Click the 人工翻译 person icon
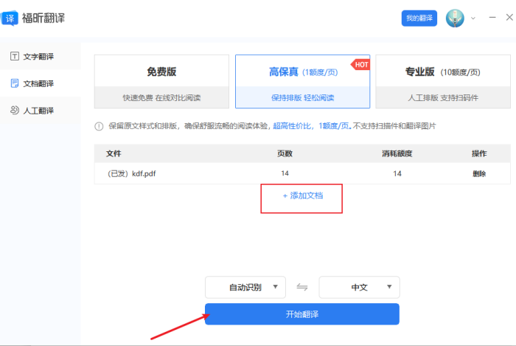516x346 pixels. click(x=15, y=110)
